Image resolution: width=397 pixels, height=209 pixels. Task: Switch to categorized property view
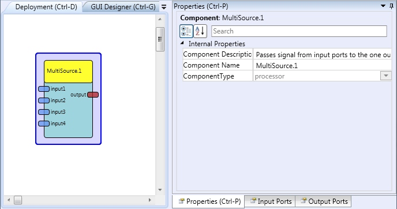coord(186,31)
